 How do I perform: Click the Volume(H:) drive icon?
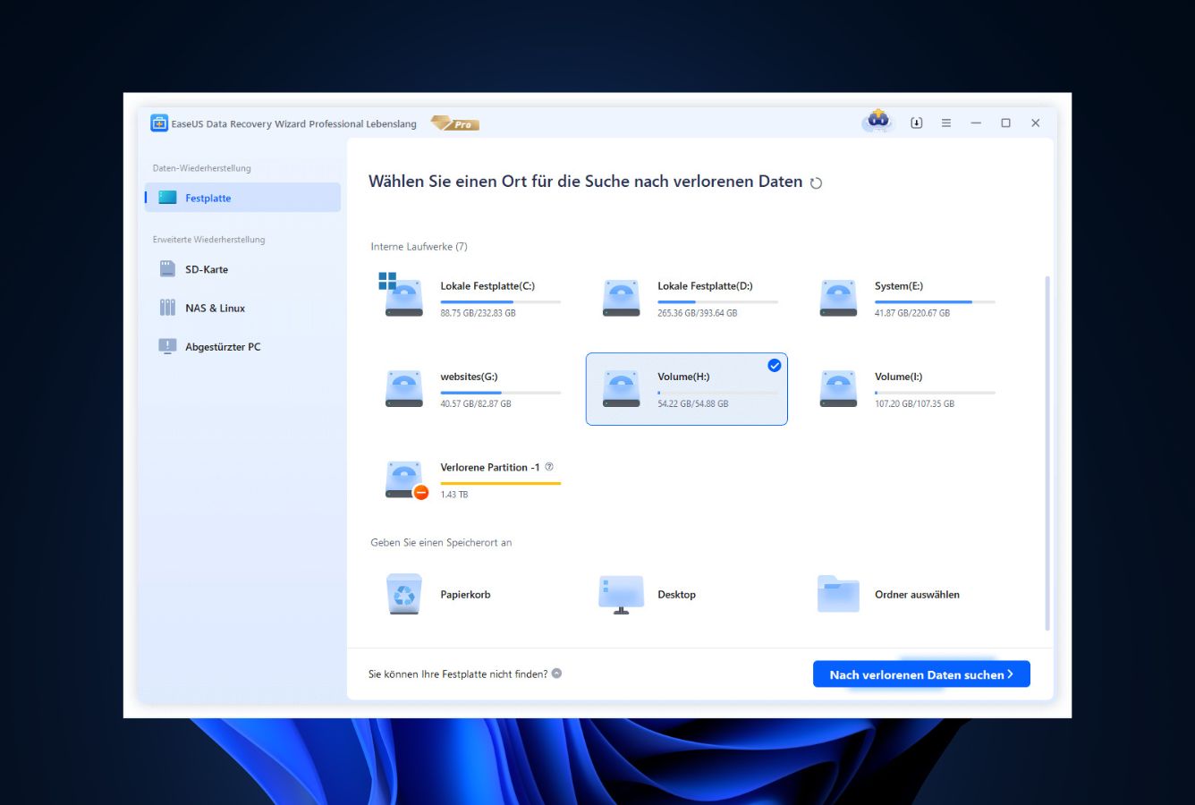tap(621, 389)
